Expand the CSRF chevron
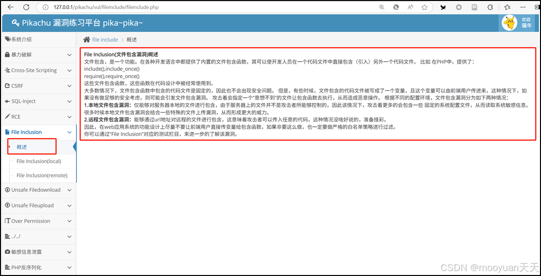The image size is (541, 276). (69, 86)
